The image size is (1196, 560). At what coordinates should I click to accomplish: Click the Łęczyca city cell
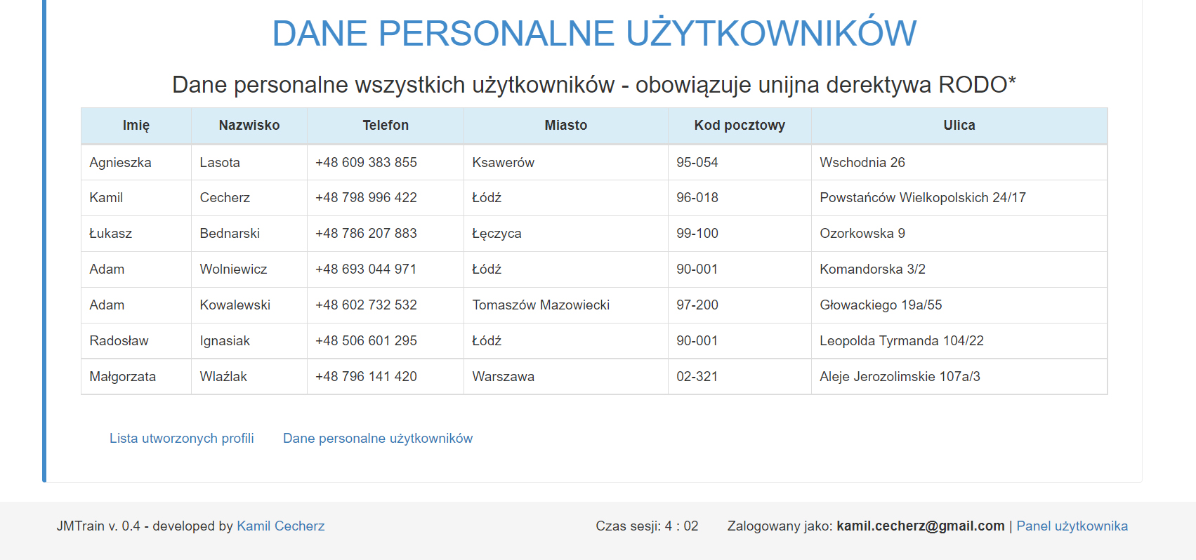coord(566,234)
